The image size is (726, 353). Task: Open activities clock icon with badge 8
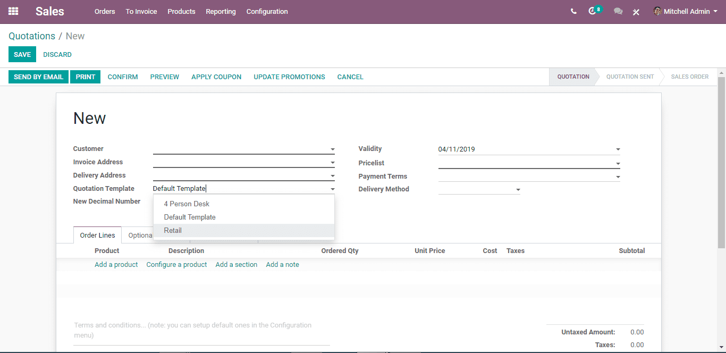(x=594, y=11)
